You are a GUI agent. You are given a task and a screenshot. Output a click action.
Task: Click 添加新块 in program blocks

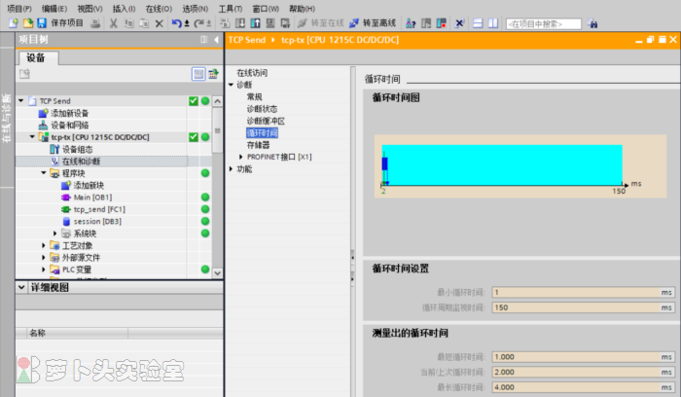click(89, 186)
